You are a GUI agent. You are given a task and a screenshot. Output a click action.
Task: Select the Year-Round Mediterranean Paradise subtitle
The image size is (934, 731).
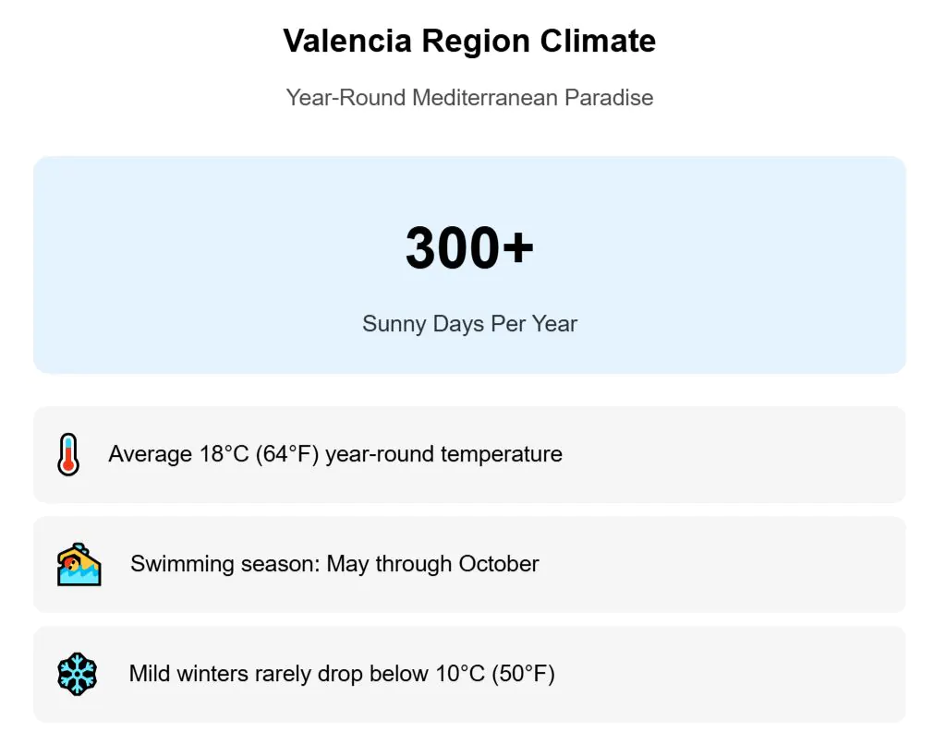click(x=469, y=97)
